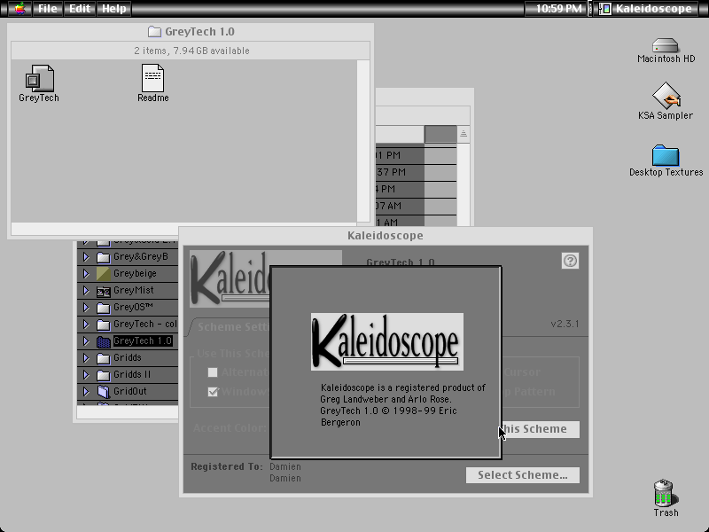Screen dimensions: 709x532
Task: Select the 'Greybeige' list row name
Action: pos(135,274)
